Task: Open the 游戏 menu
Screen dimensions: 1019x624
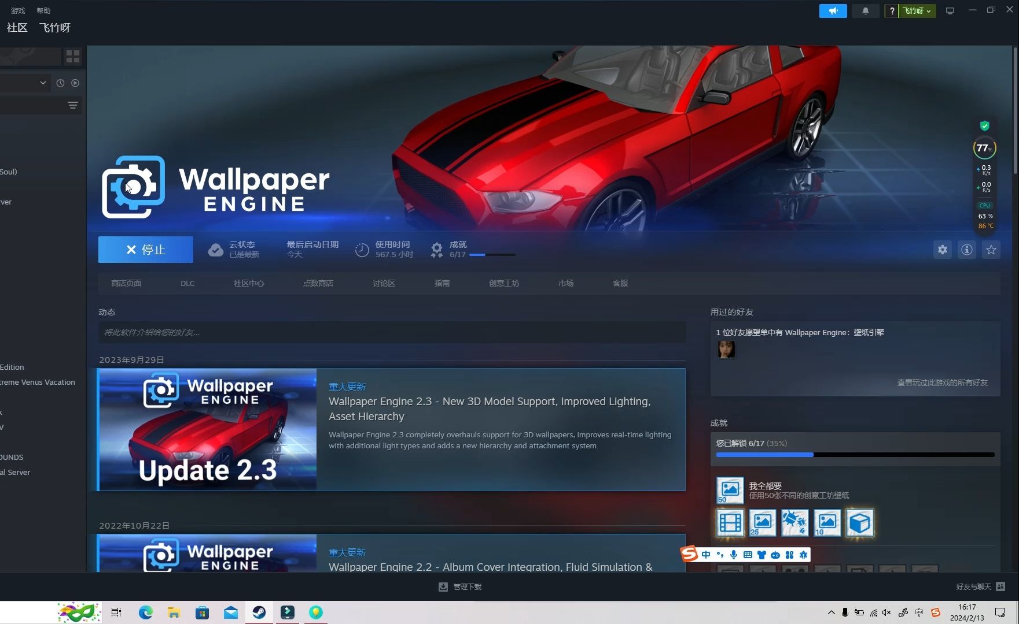Action: (x=18, y=10)
